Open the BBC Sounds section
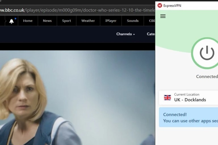 click(133, 21)
